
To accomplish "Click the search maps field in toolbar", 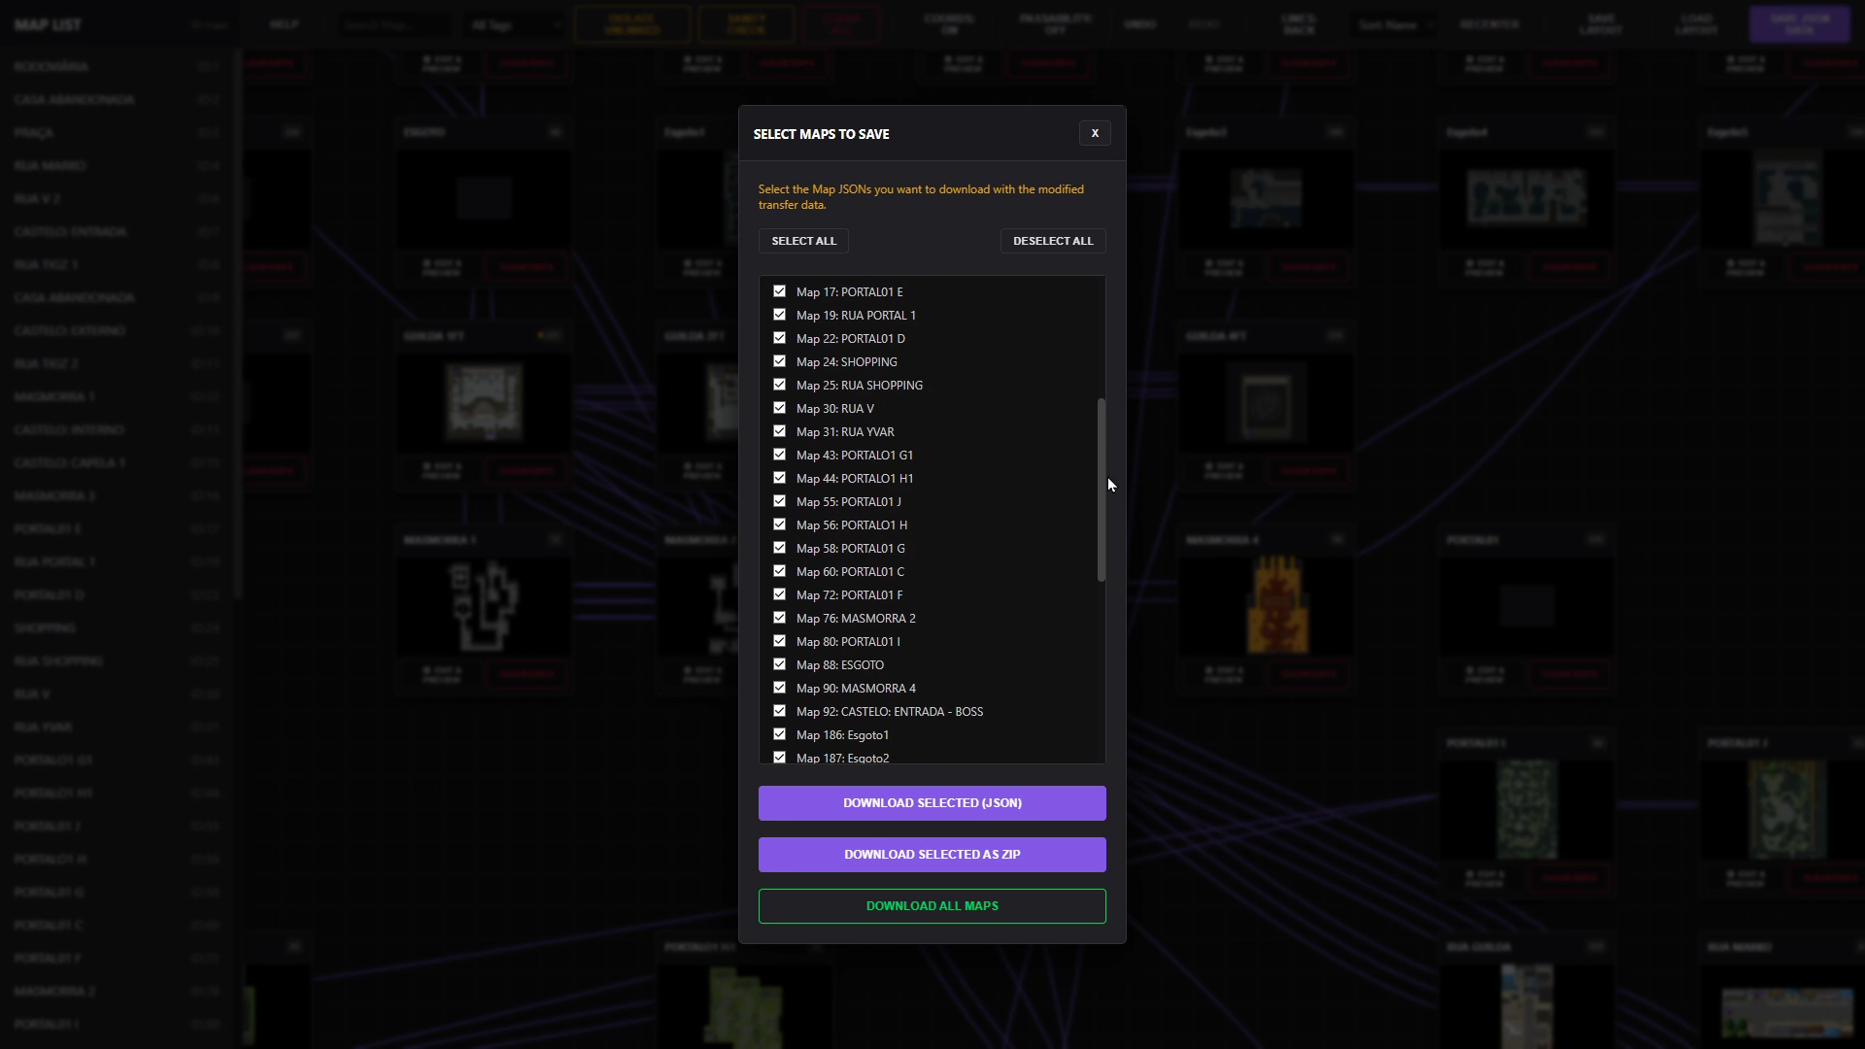I will [396, 24].
